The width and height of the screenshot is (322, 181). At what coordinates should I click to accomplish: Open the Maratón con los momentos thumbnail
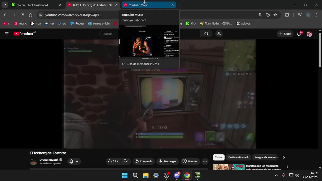coord(229,167)
